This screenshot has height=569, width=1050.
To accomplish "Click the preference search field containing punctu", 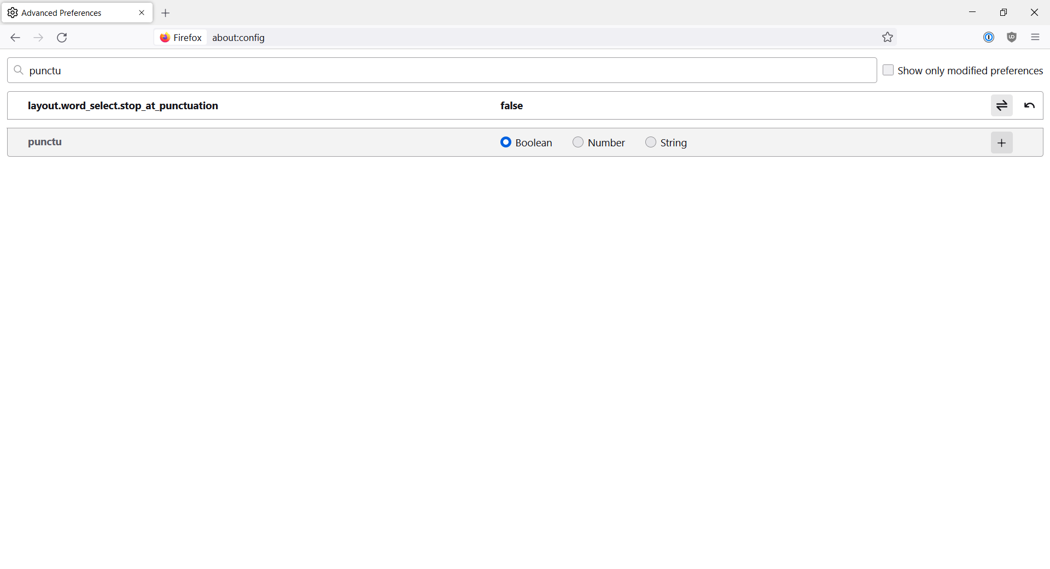I will tap(219, 70).
